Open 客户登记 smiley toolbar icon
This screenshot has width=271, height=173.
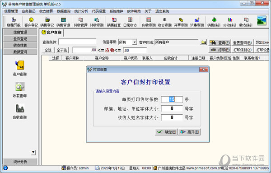pos(31,22)
